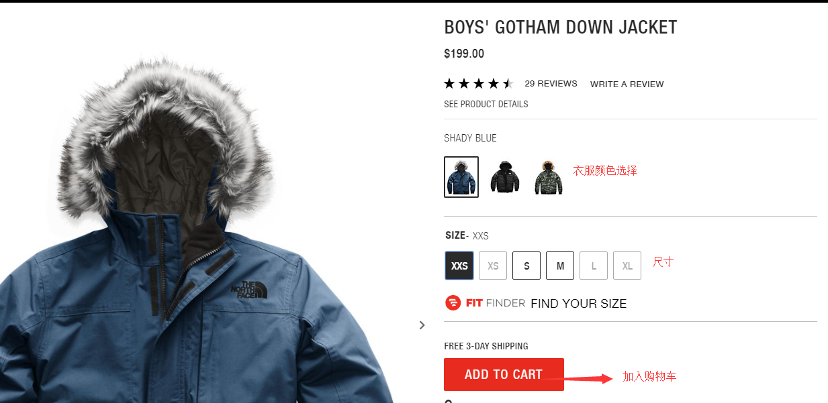This screenshot has height=403, width=828.
Task: Pick the camo jacket color swatch
Action: pyautogui.click(x=549, y=177)
